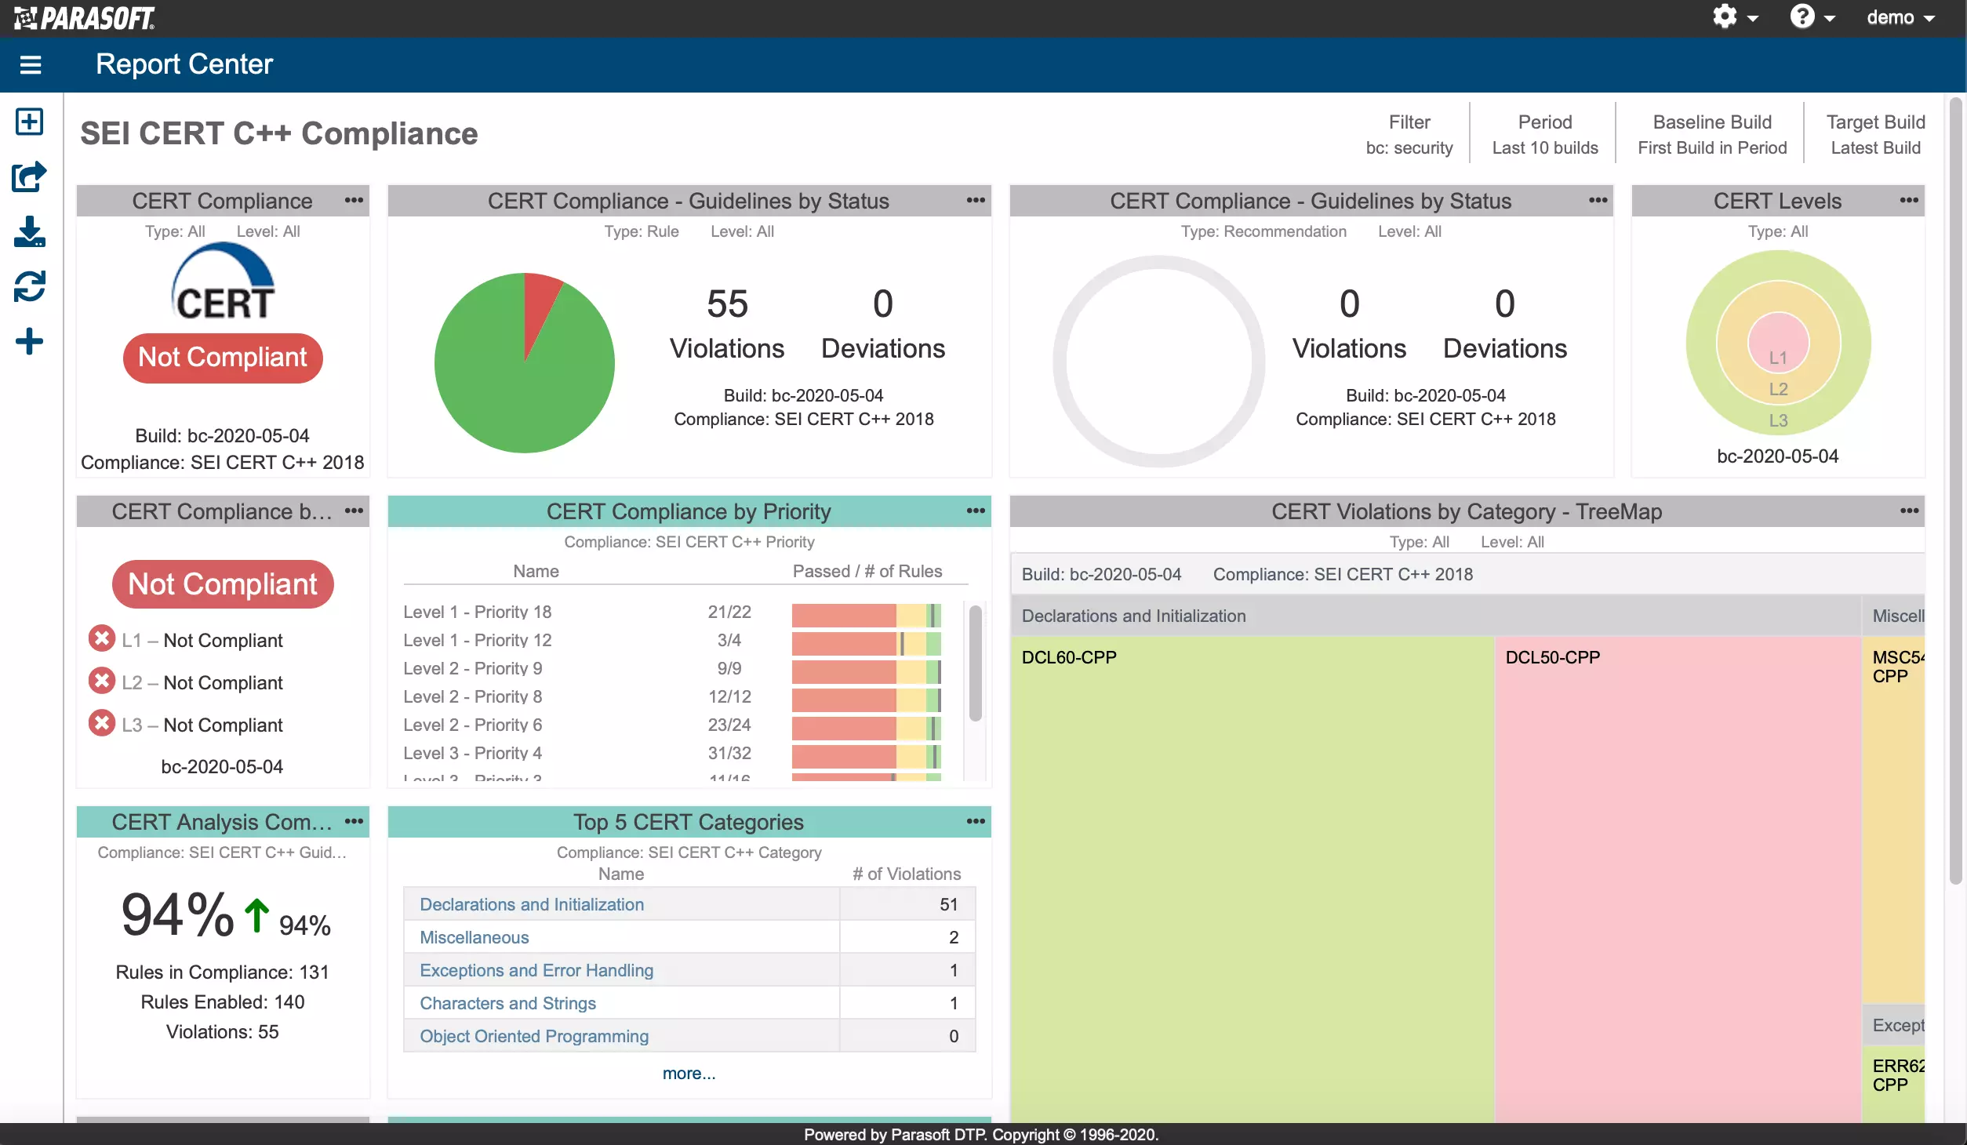
Task: Open the settings gear menu
Action: click(x=1735, y=17)
